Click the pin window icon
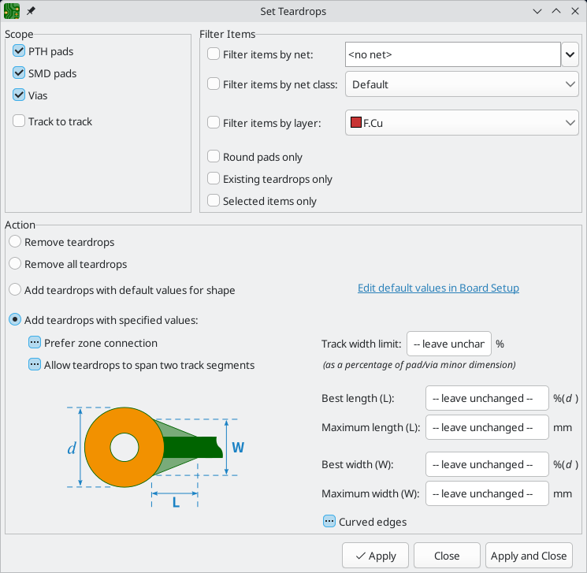This screenshot has width=587, height=573. coord(32,12)
